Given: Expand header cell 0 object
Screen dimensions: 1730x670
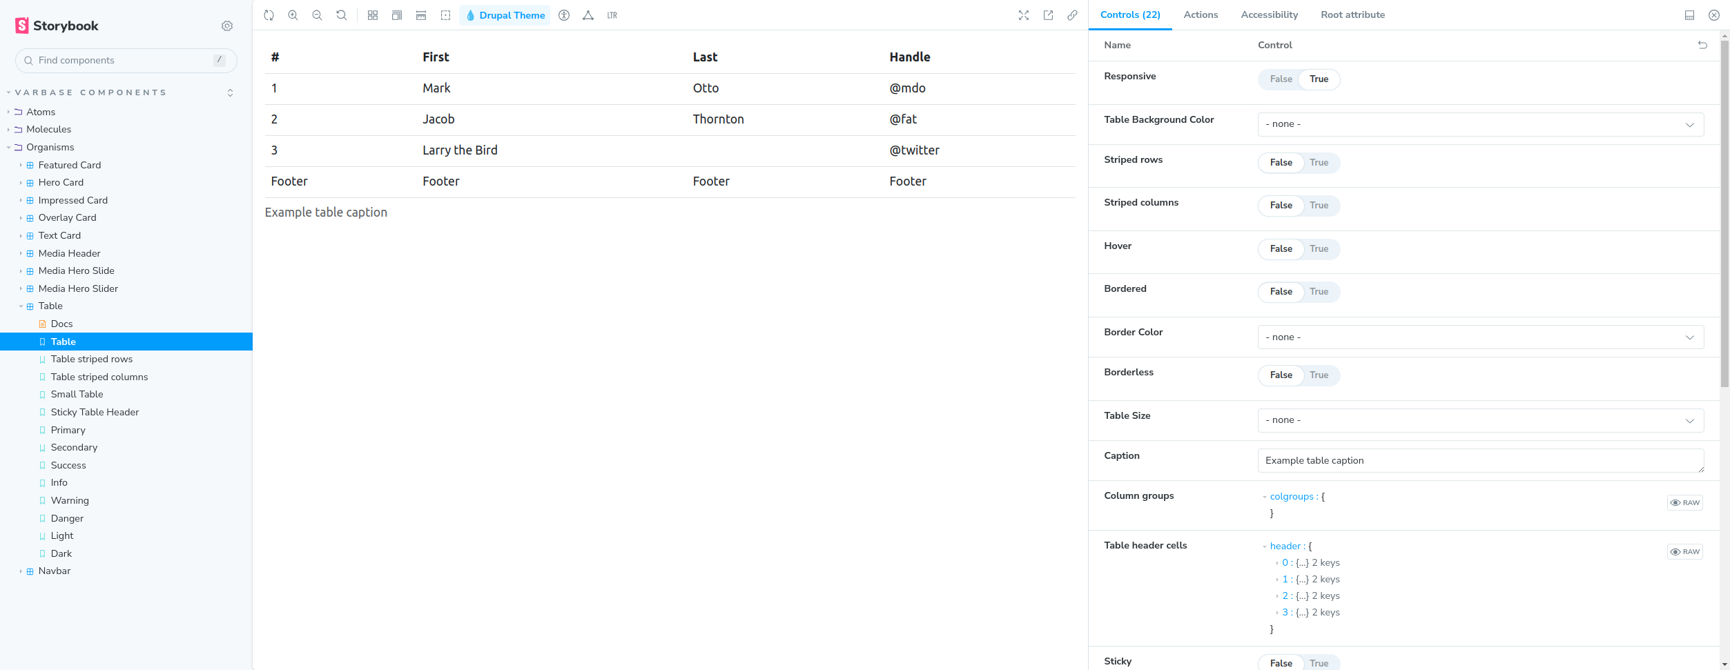Looking at the screenshot, I should point(1278,563).
